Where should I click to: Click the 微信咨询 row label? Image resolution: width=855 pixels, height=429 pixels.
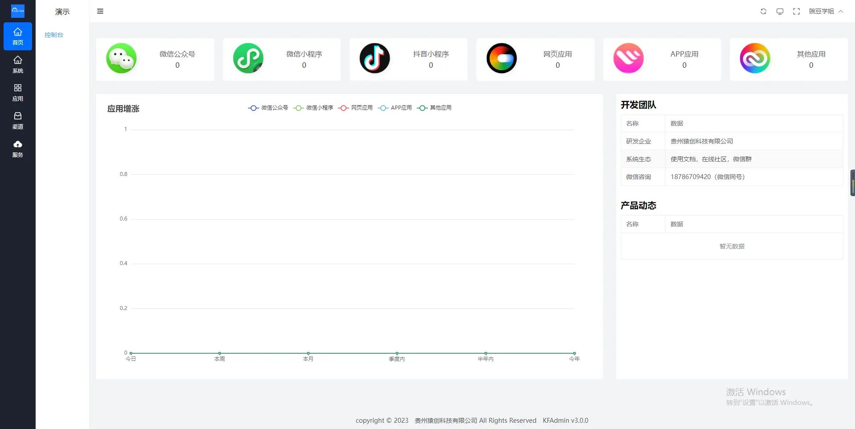coord(639,177)
